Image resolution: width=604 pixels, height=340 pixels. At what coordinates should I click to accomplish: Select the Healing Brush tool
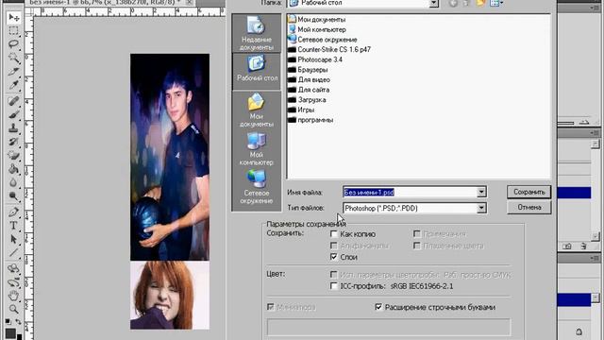coord(14,101)
